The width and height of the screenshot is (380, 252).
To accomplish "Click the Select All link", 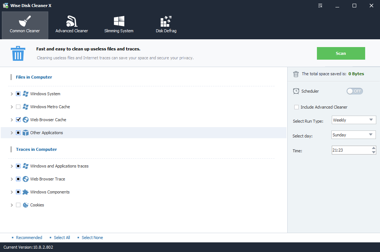I will click(x=62, y=238).
